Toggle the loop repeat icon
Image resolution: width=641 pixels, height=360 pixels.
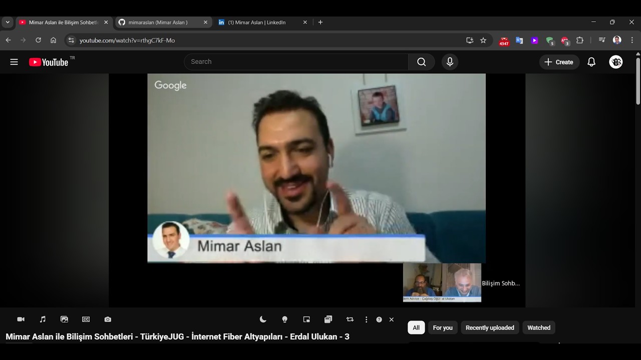point(350,319)
